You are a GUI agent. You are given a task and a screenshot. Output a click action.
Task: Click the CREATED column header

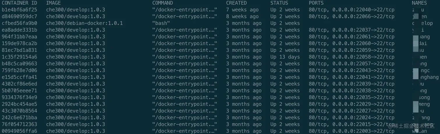(236, 3)
